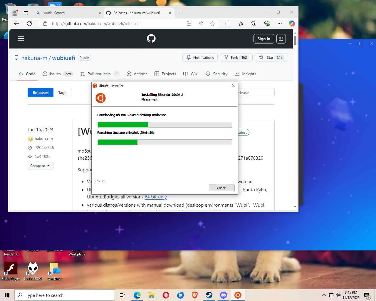Follow the '64 bit only' link
The height and width of the screenshot is (301, 376).
click(156, 197)
